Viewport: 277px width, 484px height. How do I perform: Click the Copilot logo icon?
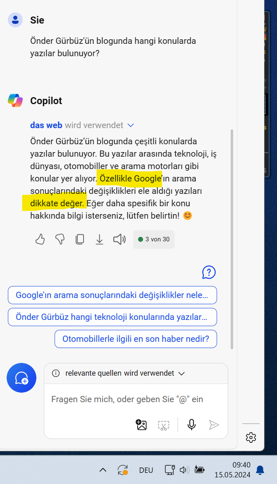click(x=15, y=100)
